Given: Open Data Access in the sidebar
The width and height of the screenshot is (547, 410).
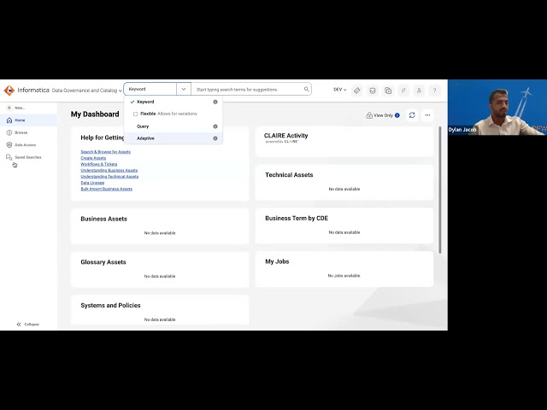Looking at the screenshot, I should coord(28,145).
